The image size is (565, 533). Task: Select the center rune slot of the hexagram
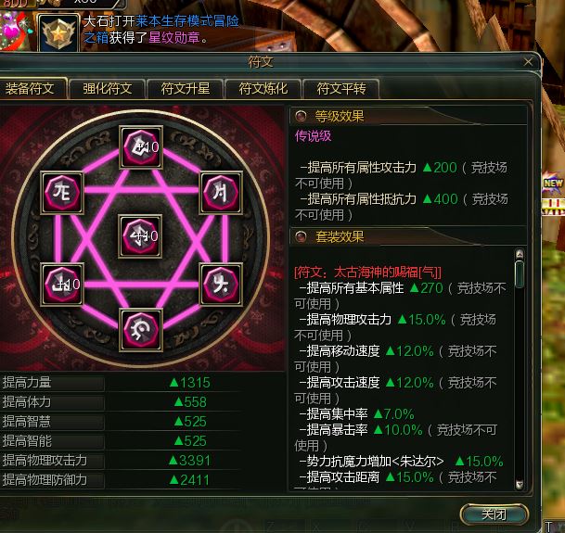tap(140, 236)
